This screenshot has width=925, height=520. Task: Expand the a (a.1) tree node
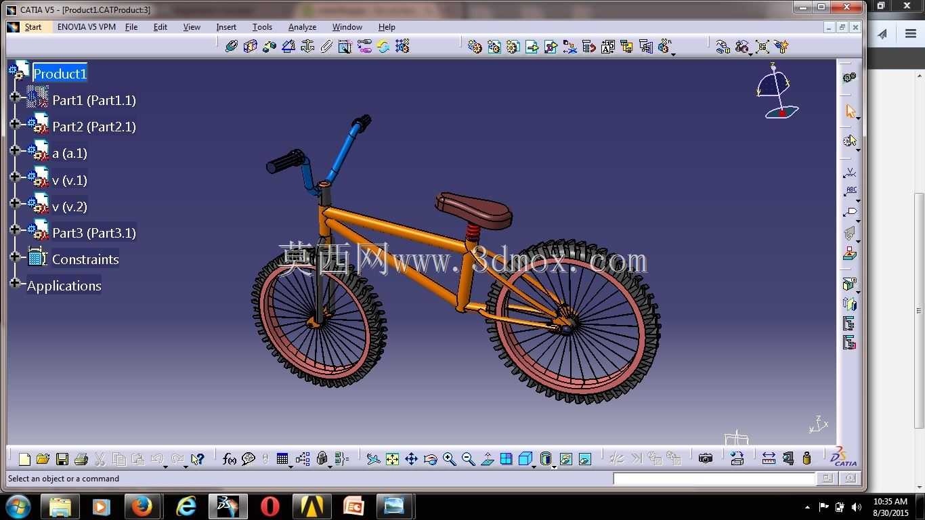coord(15,150)
